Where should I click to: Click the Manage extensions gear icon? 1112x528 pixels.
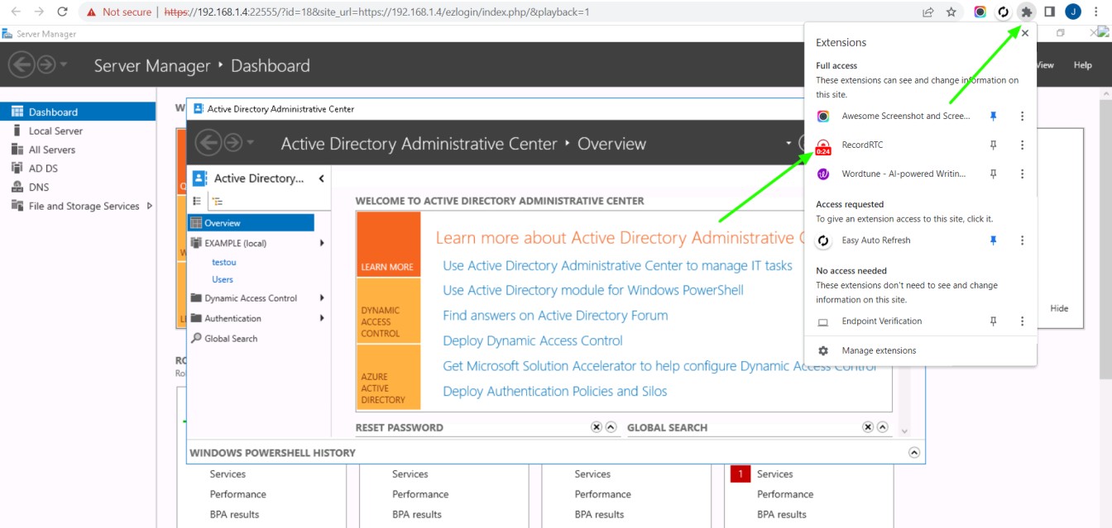tap(823, 350)
